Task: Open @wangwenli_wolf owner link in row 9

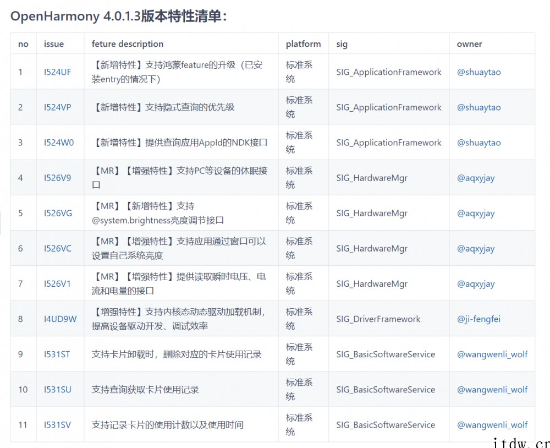Action: click(x=492, y=354)
